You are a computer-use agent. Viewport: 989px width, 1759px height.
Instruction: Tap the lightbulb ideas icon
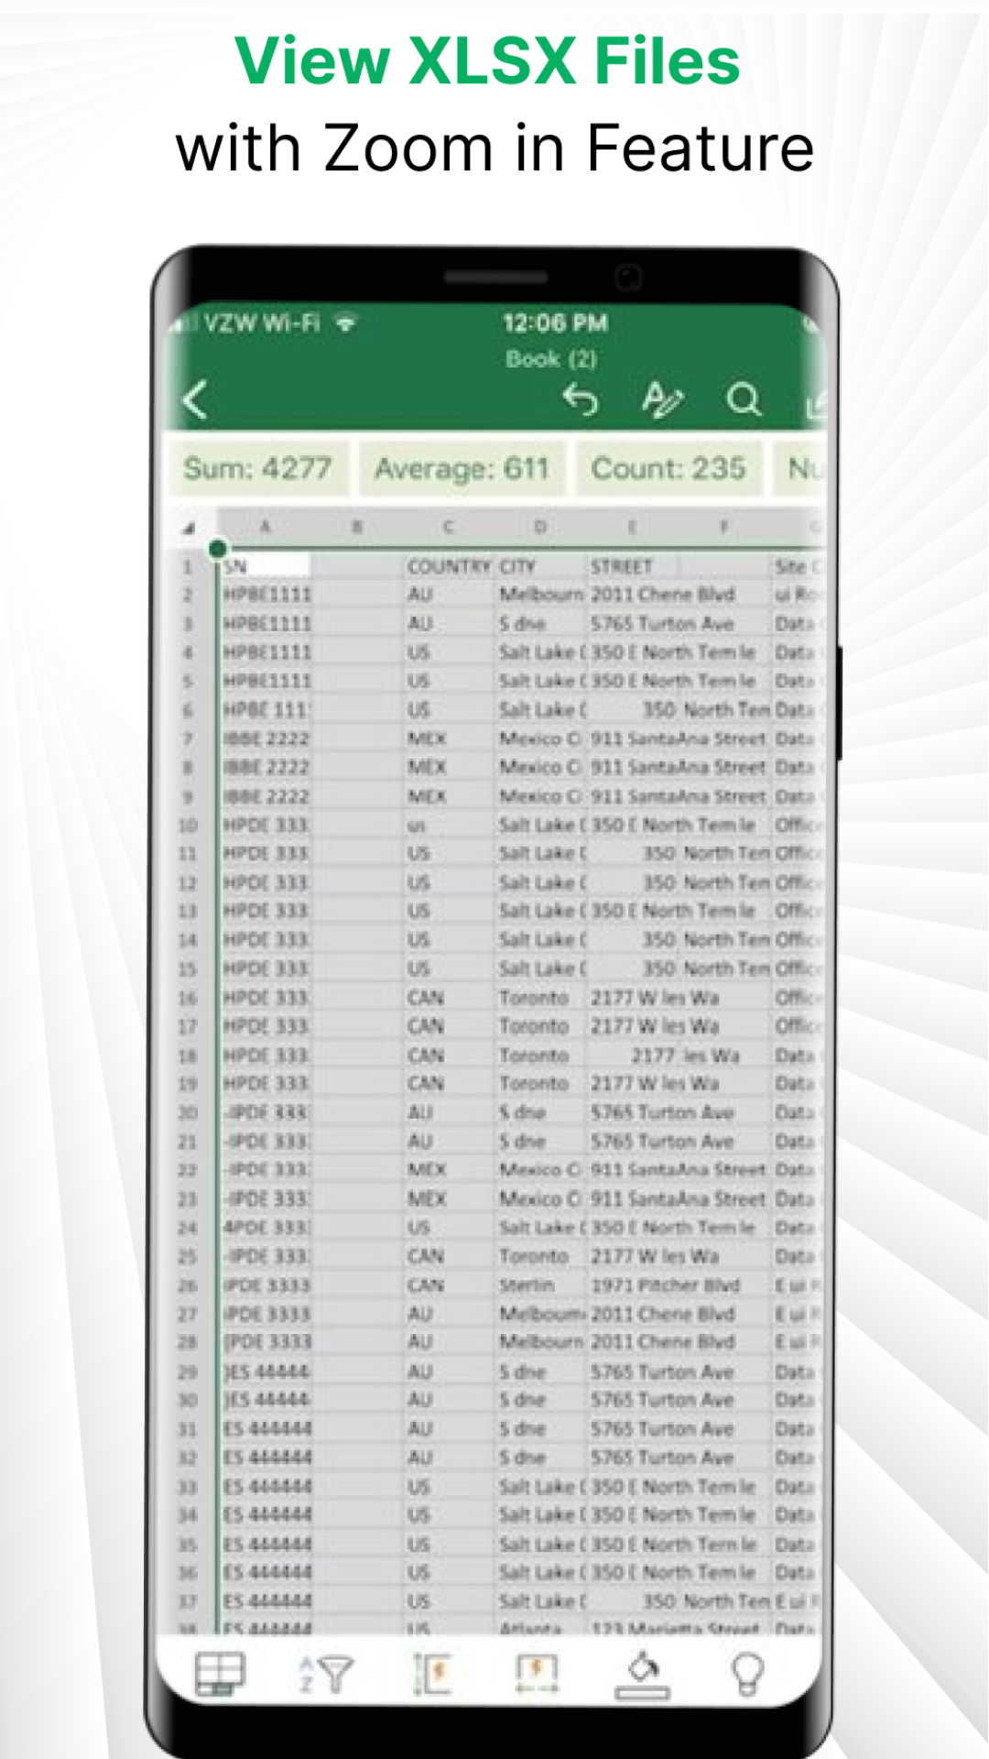(747, 1675)
